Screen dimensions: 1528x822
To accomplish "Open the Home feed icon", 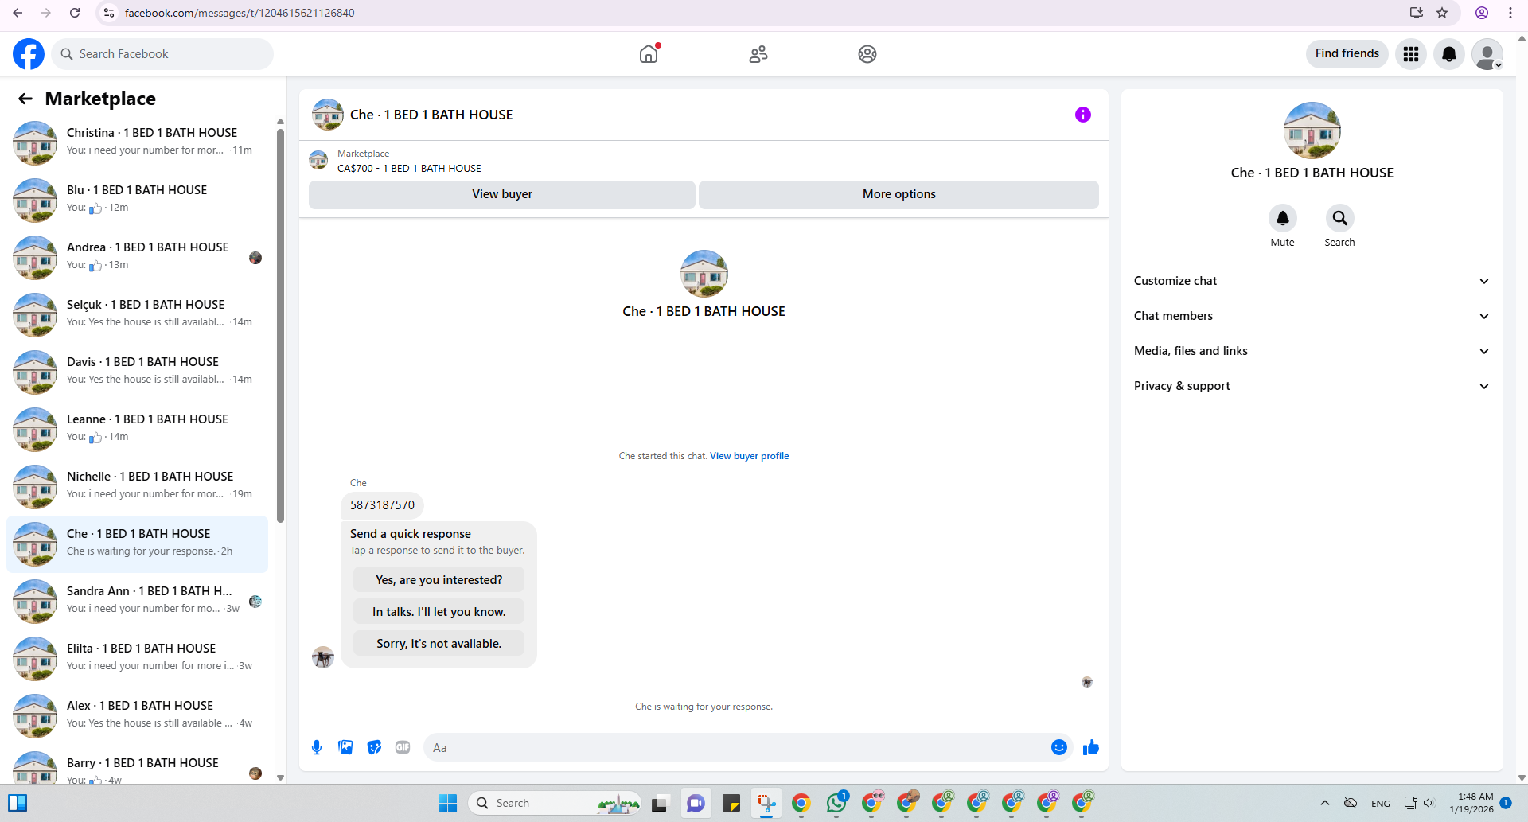I will point(649,53).
